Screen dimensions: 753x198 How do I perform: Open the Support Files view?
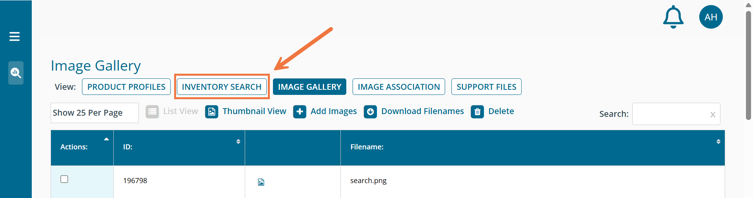coord(486,87)
